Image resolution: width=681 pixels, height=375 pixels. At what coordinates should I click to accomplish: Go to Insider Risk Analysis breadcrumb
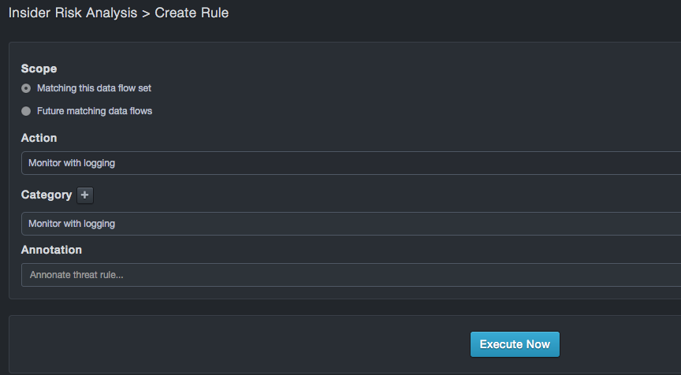point(73,13)
